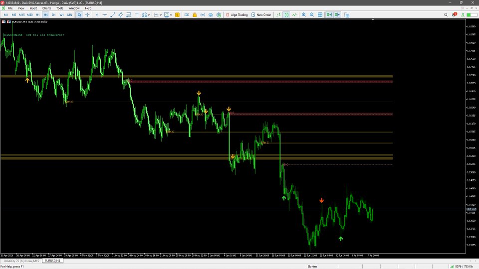
Task: Select the text label tool
Action: click(137, 14)
